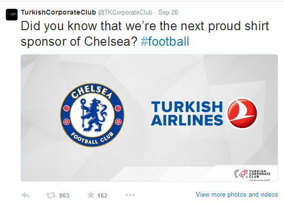
Task: Open the TurkishCorporateClub display name link
Action: [x=59, y=12]
